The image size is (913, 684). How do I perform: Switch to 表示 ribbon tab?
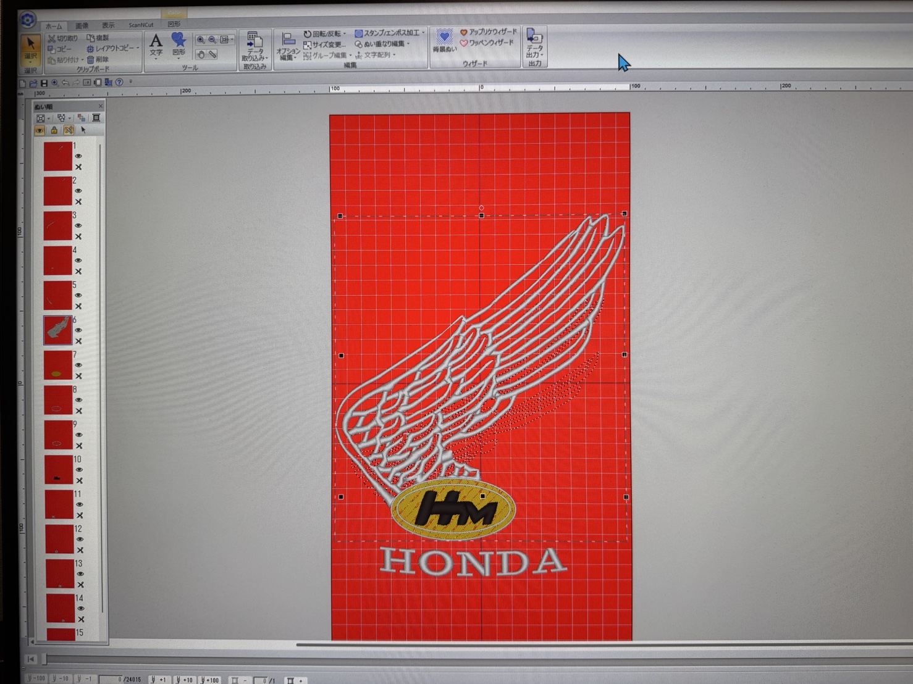pyautogui.click(x=108, y=25)
